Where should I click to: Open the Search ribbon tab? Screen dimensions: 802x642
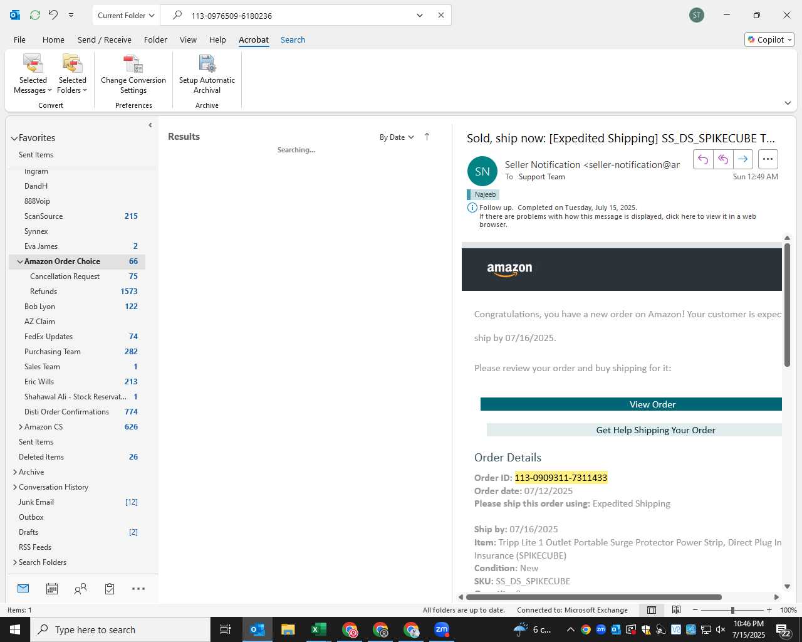click(x=293, y=39)
